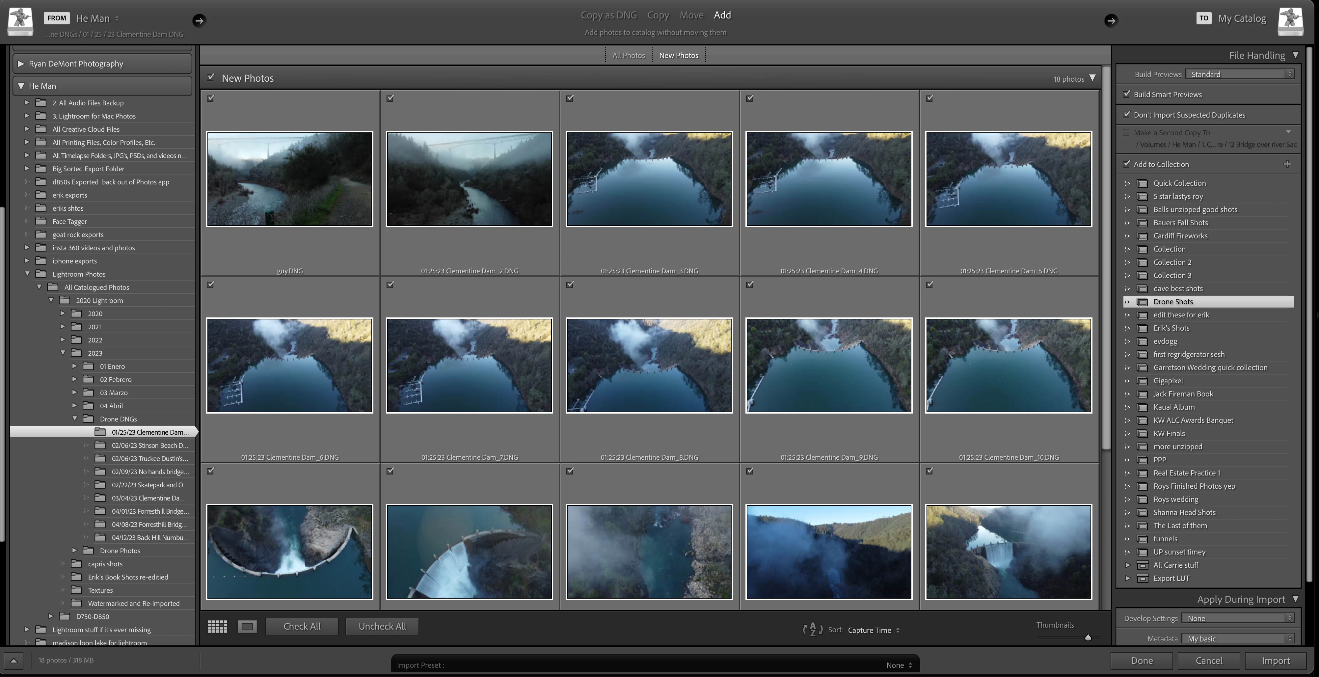Screen dimensions: 1319x677
Task: Toggle Don't Import Suspected Duplicates checkbox
Action: coord(1126,115)
